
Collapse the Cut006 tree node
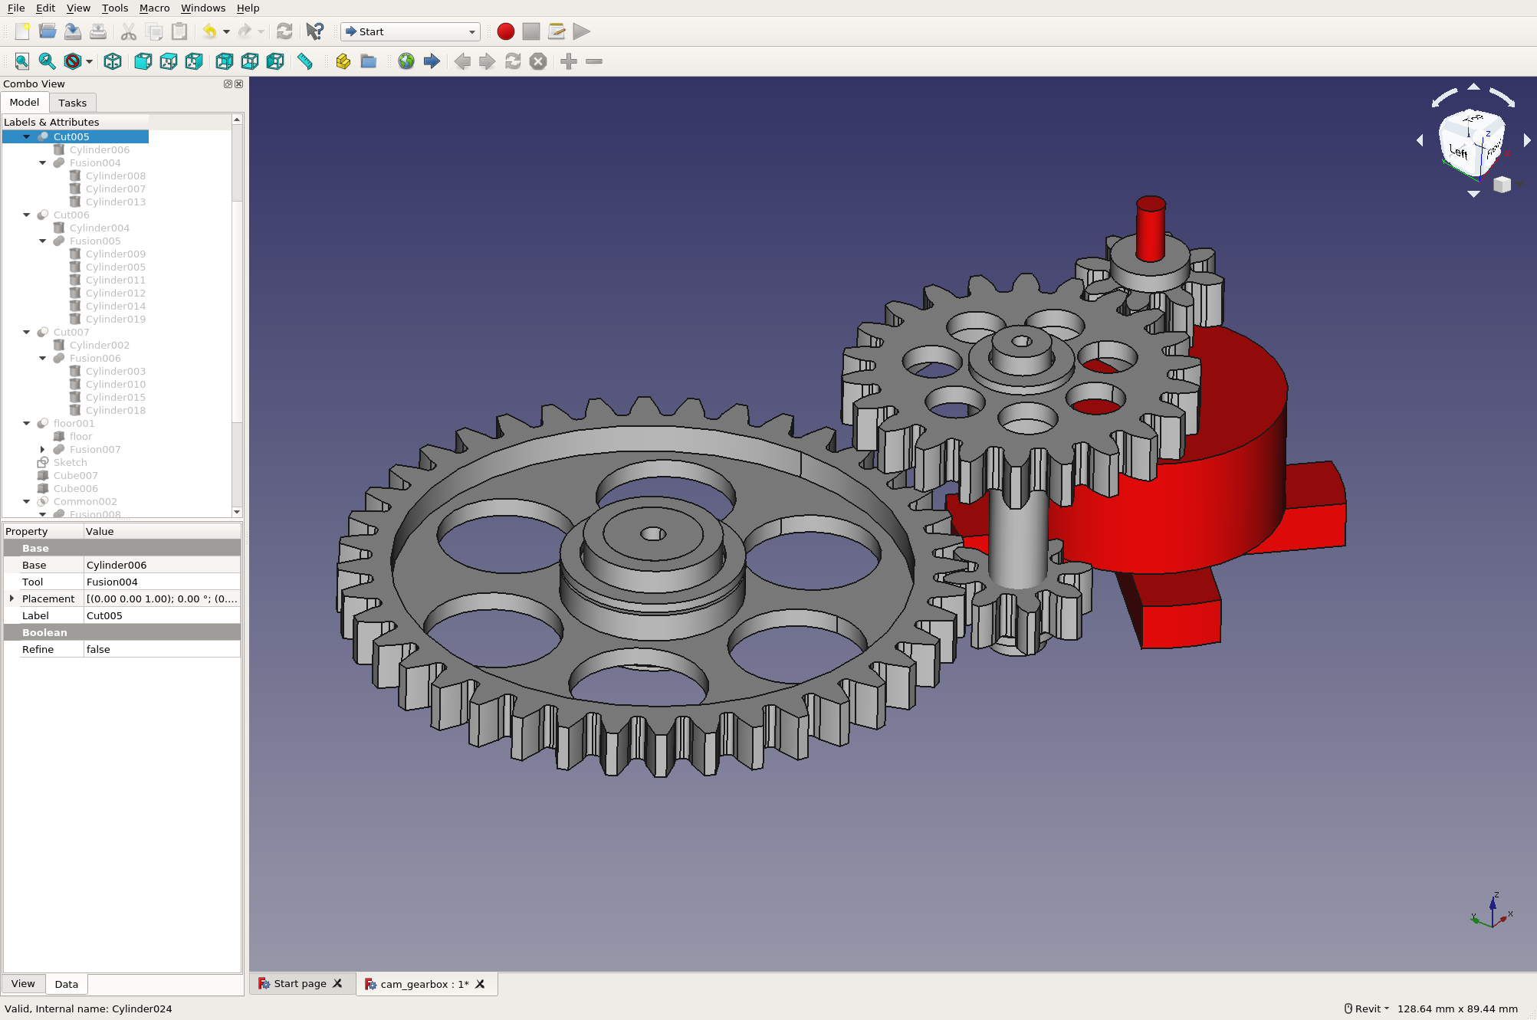point(27,215)
